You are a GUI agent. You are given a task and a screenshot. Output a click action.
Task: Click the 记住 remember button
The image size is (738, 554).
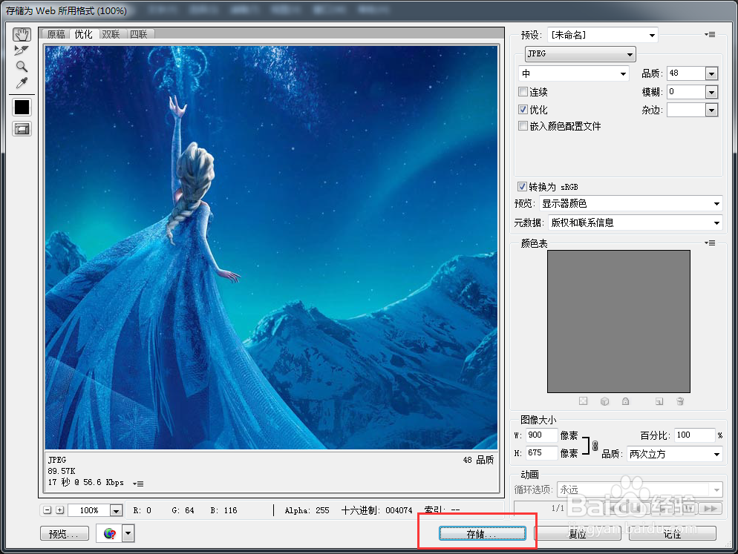point(673,534)
